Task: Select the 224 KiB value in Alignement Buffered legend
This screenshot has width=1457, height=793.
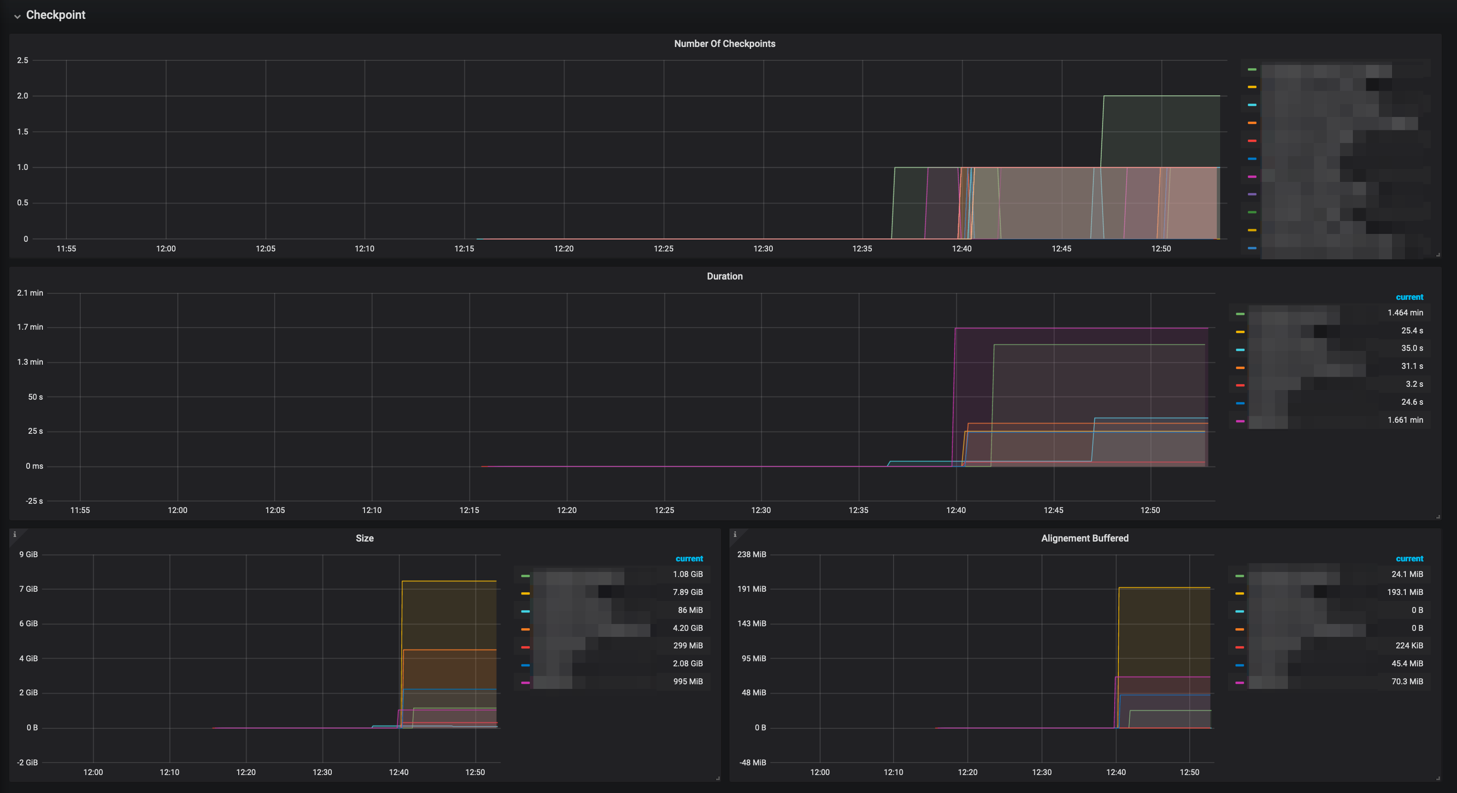Action: click(x=1409, y=646)
